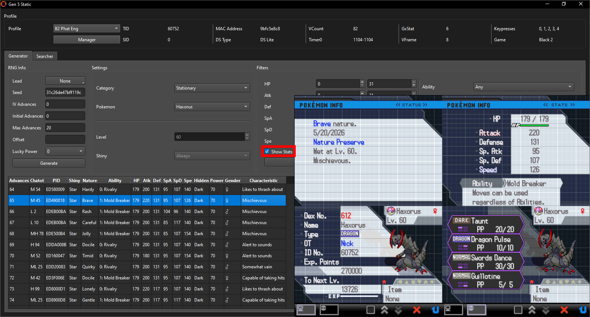
Task: Click the left chevrons beside the STATS header
Action: pyautogui.click(x=545, y=105)
